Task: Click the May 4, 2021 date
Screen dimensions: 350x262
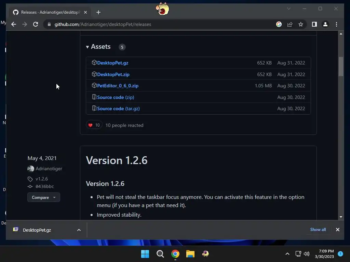Action: tap(42, 158)
